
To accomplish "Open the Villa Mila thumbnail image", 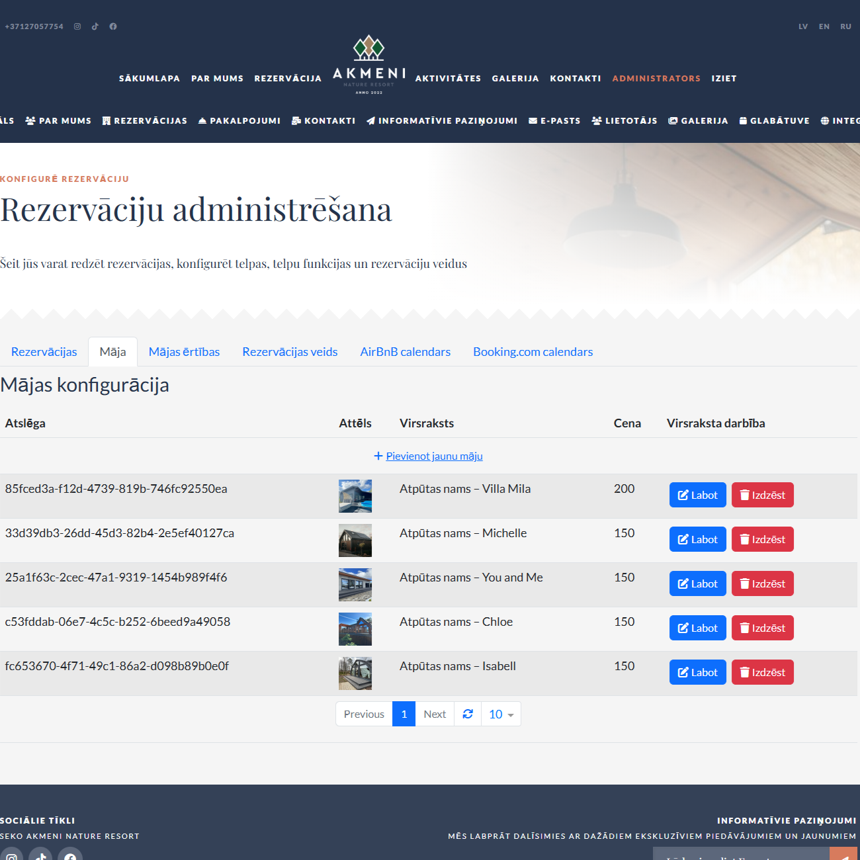I will pos(355,496).
